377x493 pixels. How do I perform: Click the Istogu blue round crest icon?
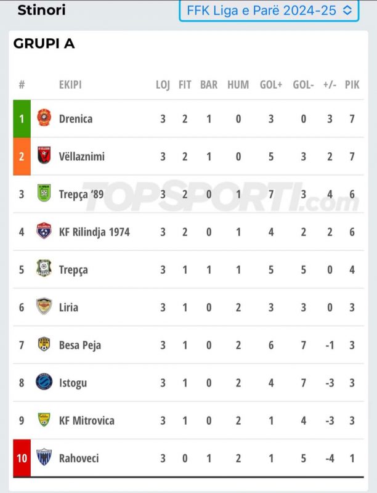coord(44,381)
